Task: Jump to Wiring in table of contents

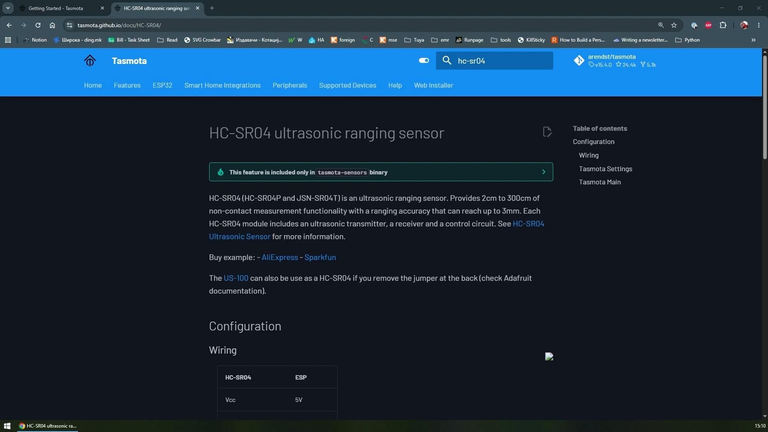Action: coord(589,155)
